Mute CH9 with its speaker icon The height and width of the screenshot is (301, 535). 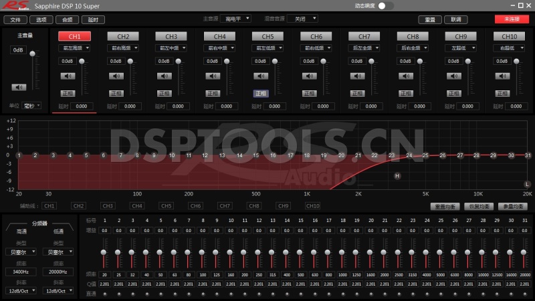pos(454,76)
